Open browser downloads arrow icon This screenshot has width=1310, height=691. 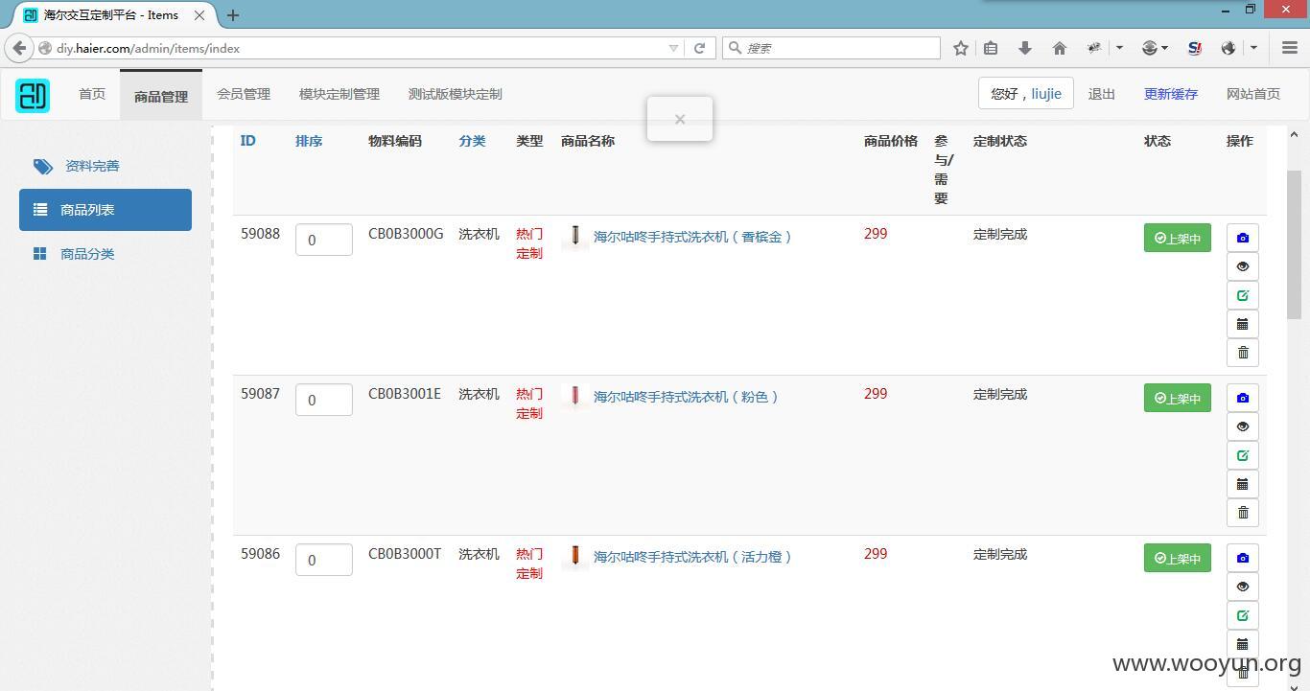tap(1024, 48)
